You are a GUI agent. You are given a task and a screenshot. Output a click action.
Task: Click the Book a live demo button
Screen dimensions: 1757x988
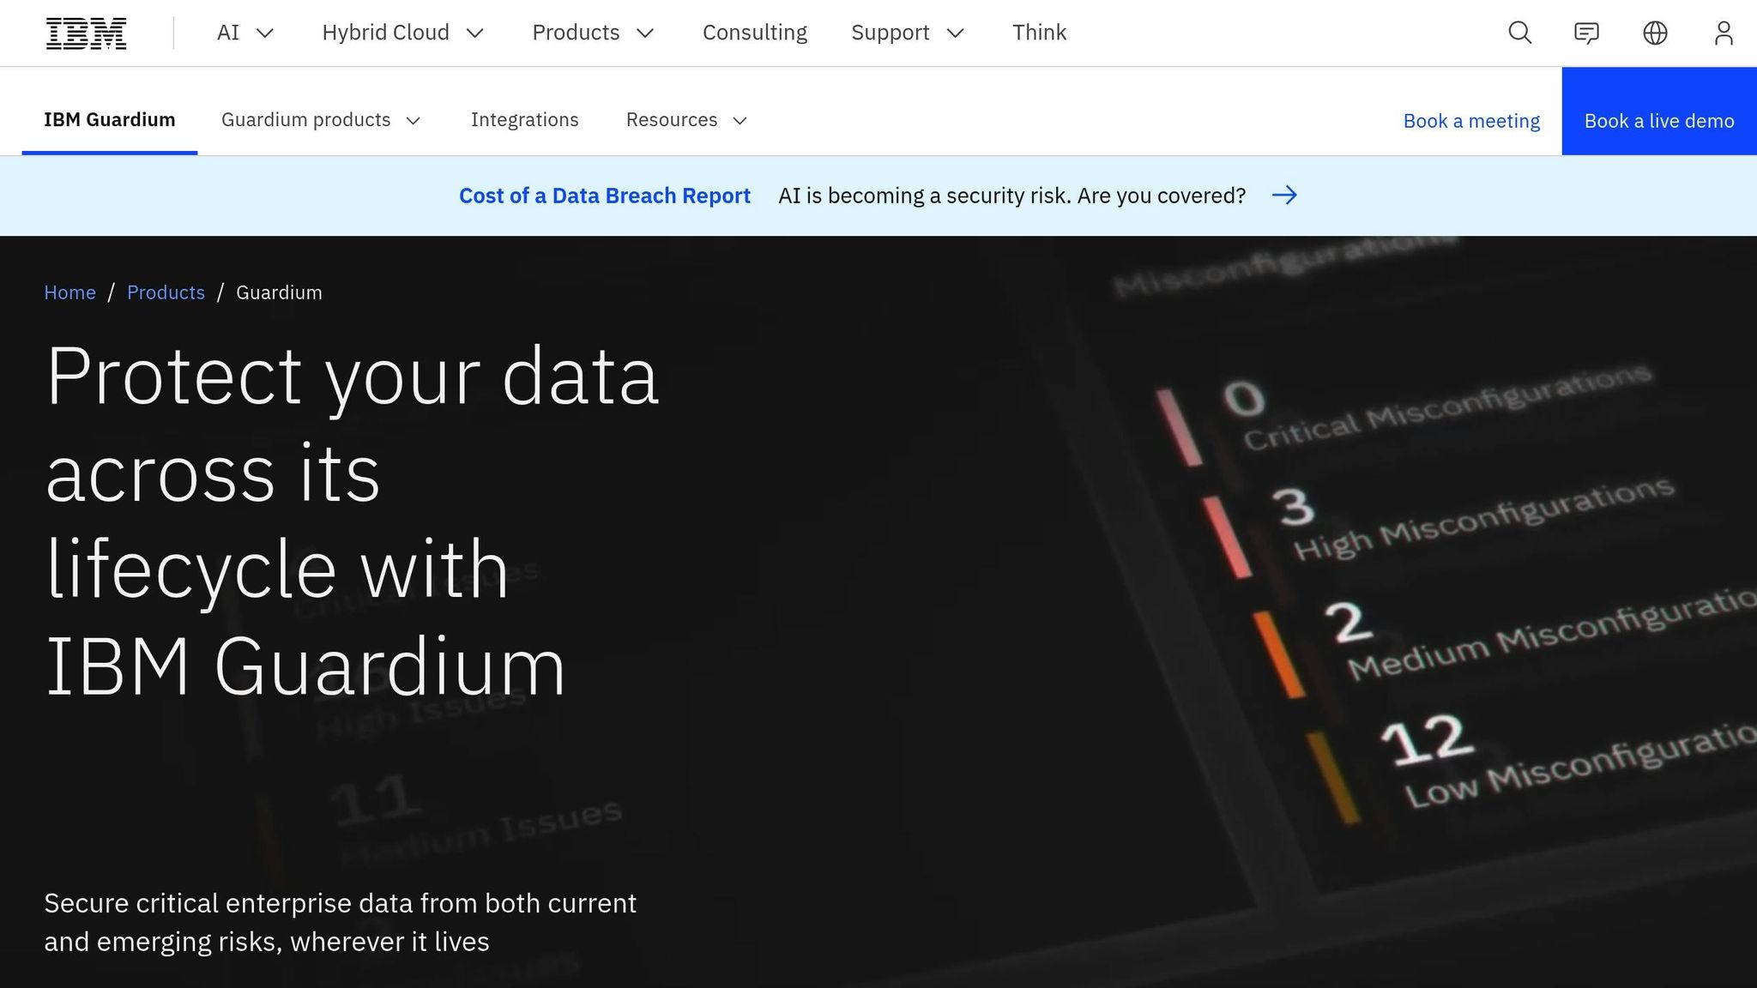1660,121
